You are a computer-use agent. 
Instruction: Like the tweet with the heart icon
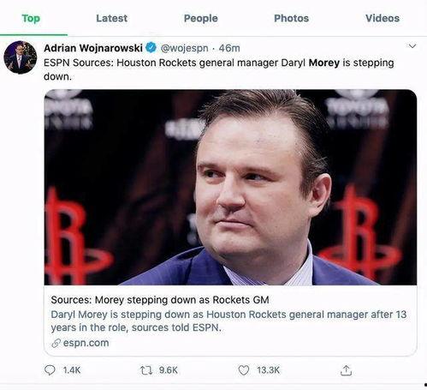pos(244,370)
